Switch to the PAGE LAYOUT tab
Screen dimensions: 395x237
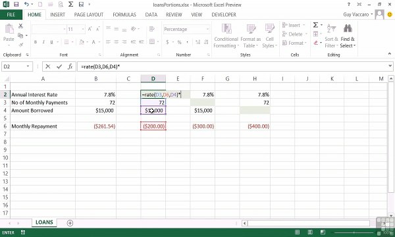[x=89, y=14]
